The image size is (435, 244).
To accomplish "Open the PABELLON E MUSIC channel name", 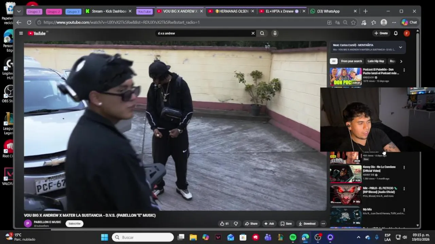I will pyautogui.click(x=48, y=222).
